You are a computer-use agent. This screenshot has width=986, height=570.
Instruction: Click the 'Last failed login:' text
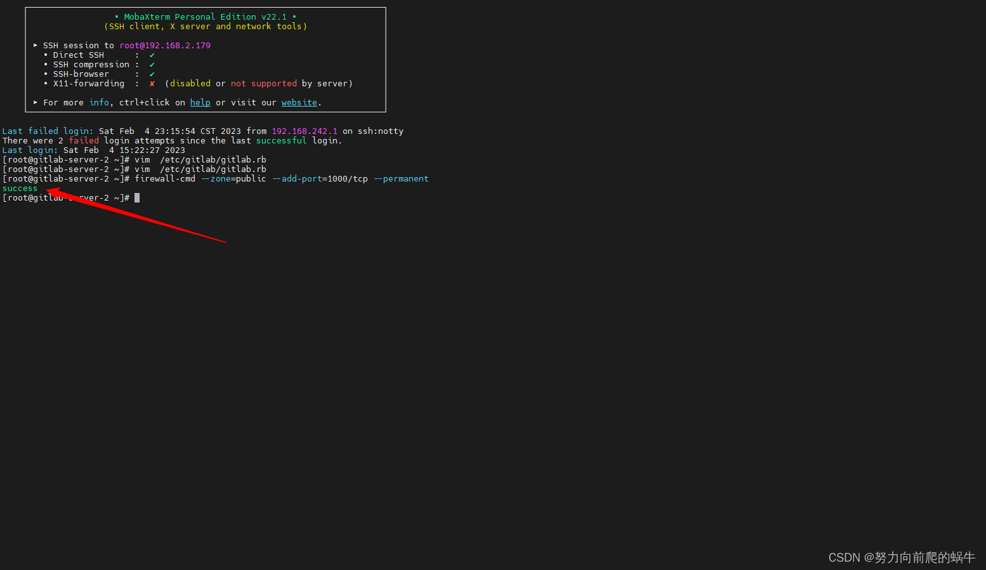(x=48, y=131)
